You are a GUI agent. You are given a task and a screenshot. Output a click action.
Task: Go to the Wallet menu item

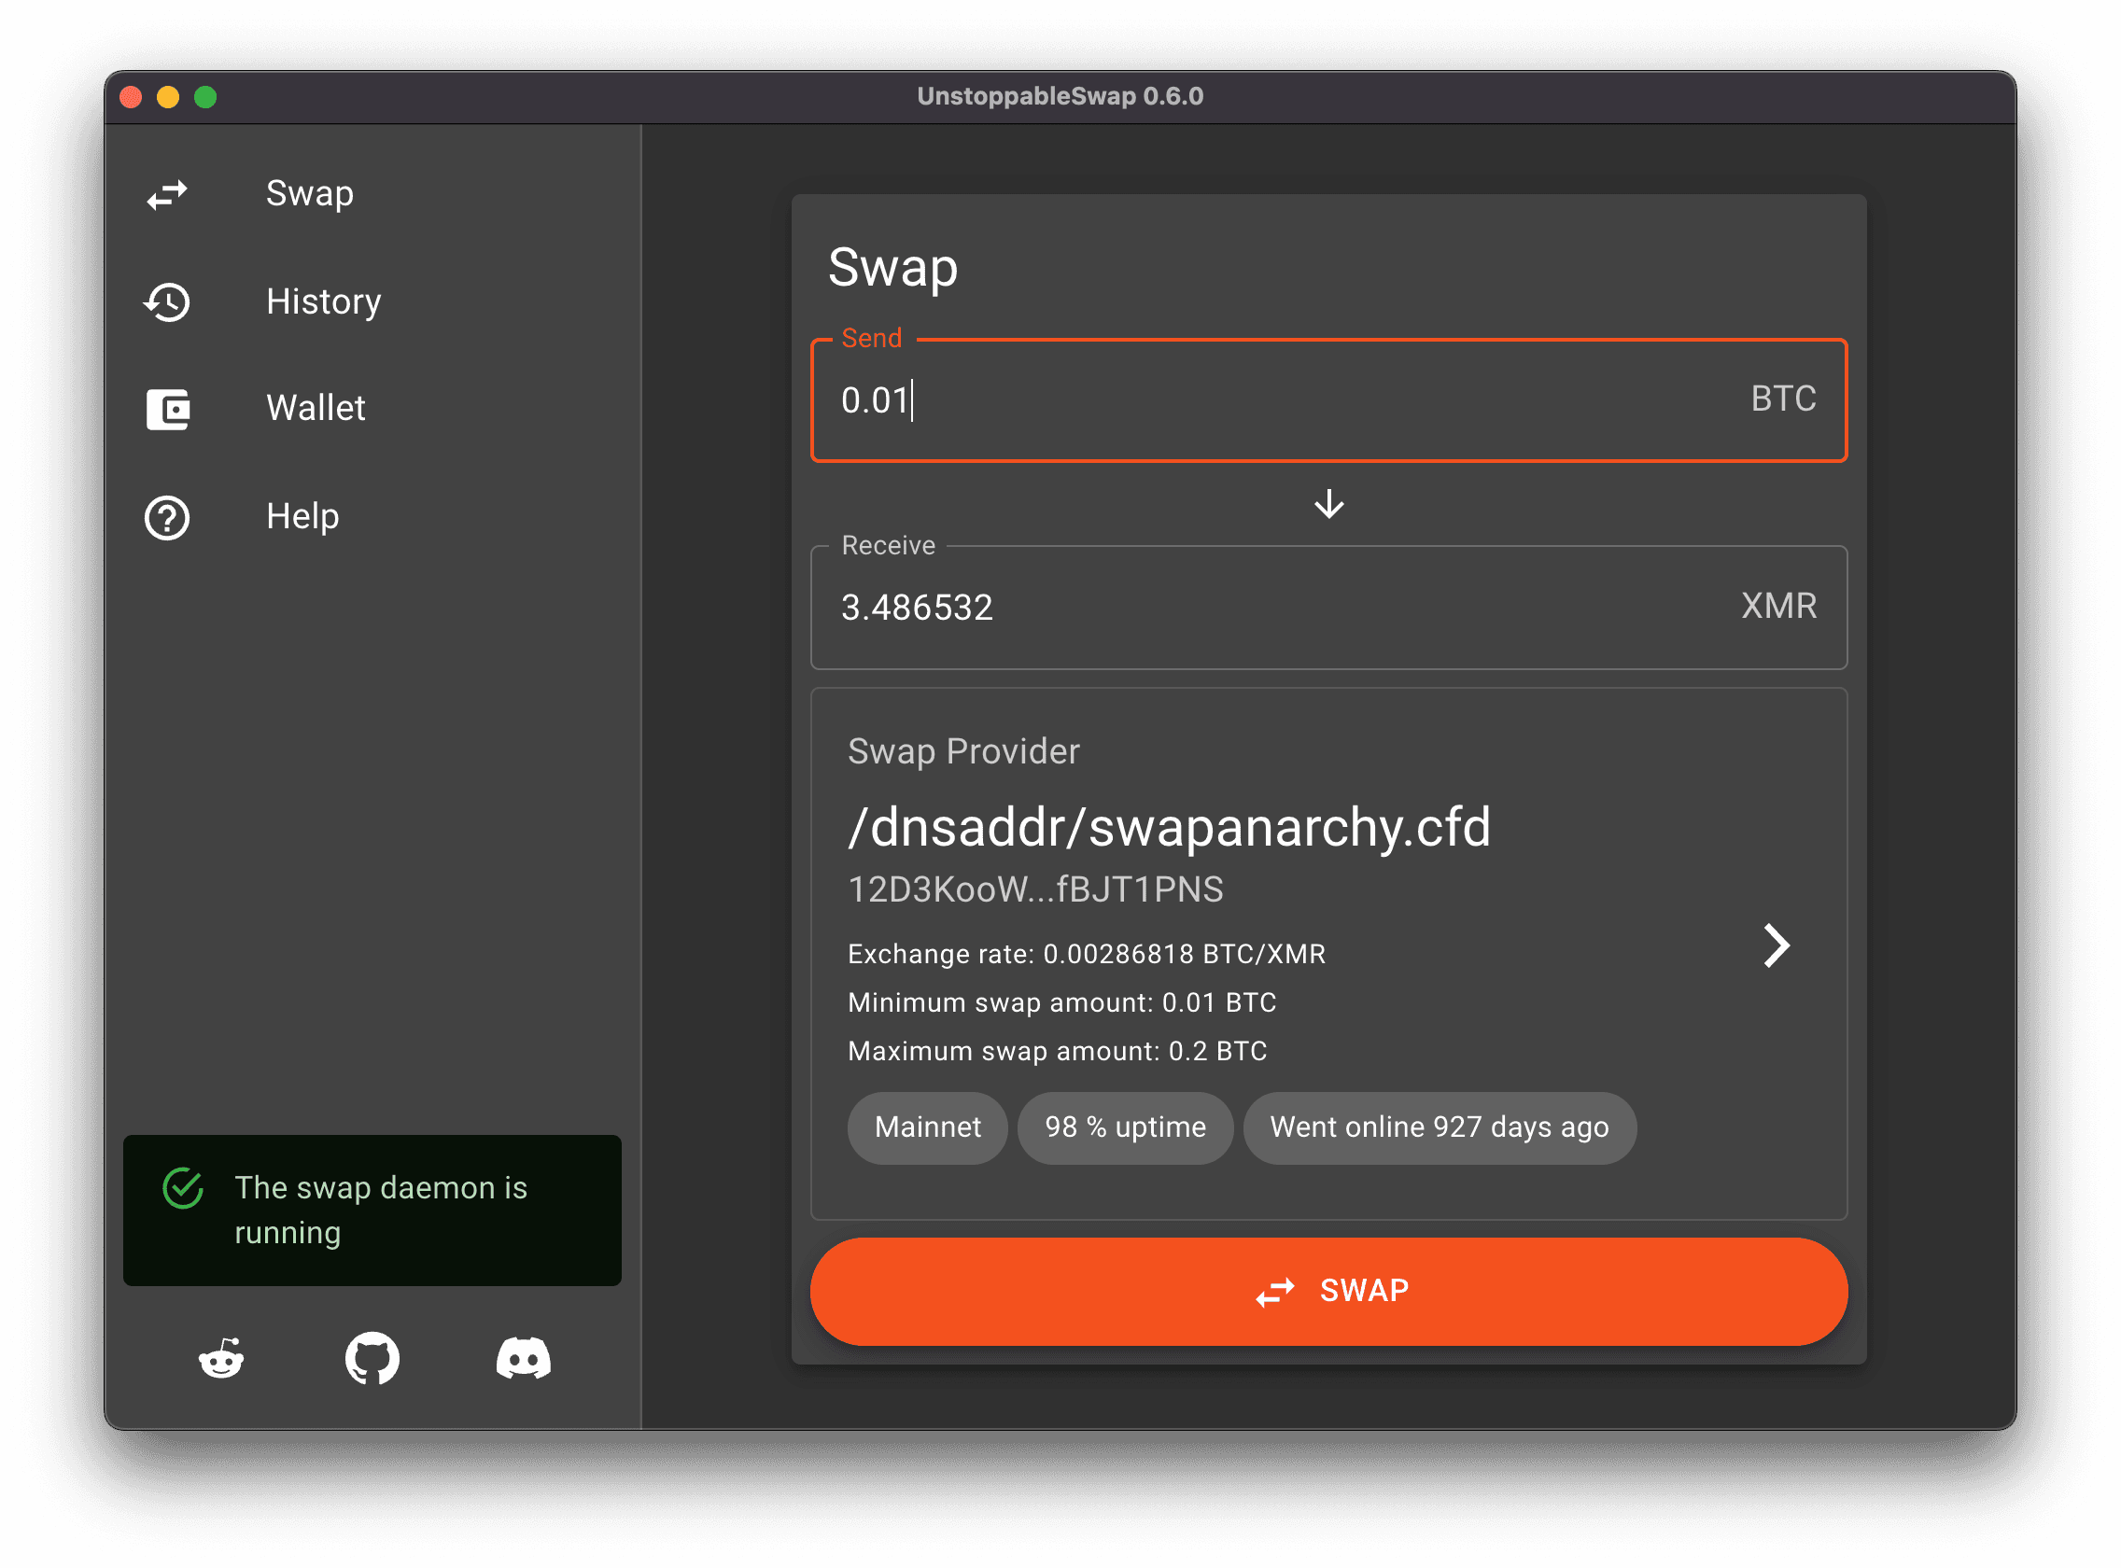pos(372,409)
